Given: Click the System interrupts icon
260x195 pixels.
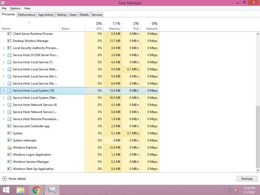Looking at the screenshot, I should [9, 140].
